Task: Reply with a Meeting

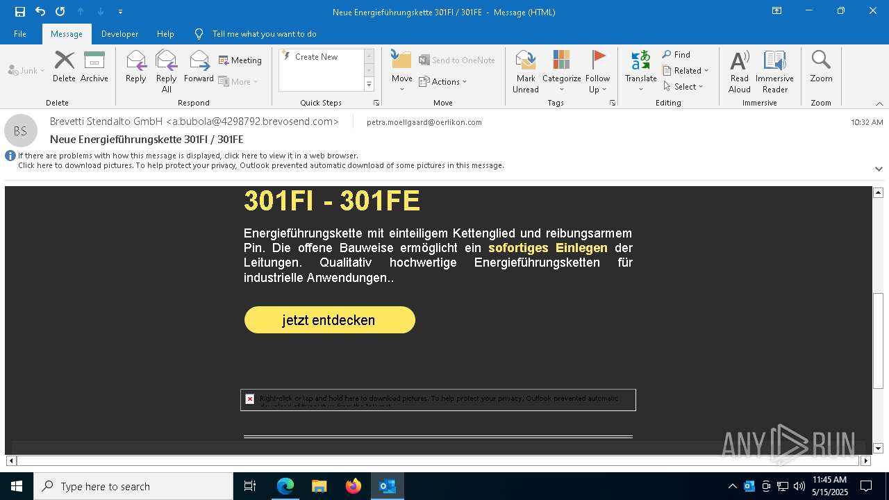Action: click(240, 60)
